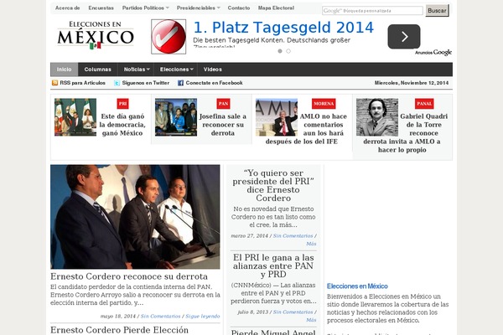This screenshot has height=335, width=503.
Task: Click the sidebar Elecciones en México heading
Action: pyautogui.click(x=357, y=286)
